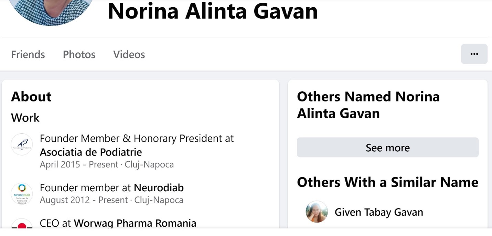The width and height of the screenshot is (492, 236).
Task: Click the August 2012 - Present Cluj-Napoca text
Action: (x=111, y=200)
